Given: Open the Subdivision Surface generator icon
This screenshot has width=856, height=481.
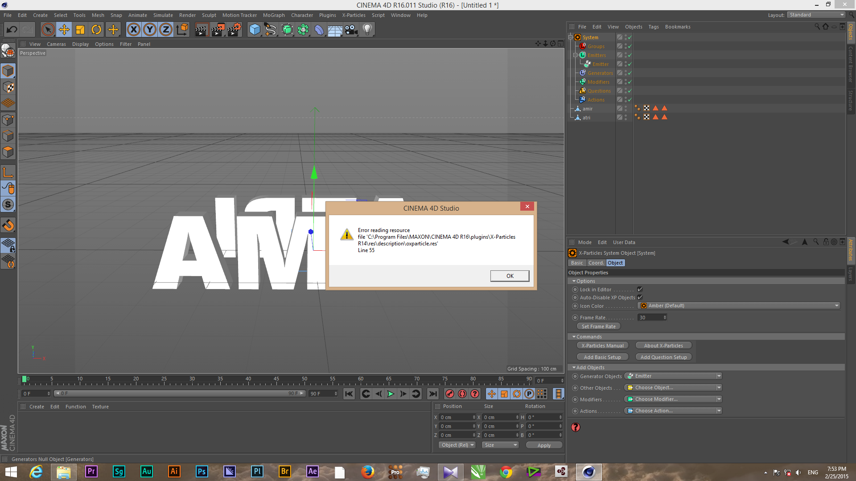Looking at the screenshot, I should tap(287, 30).
